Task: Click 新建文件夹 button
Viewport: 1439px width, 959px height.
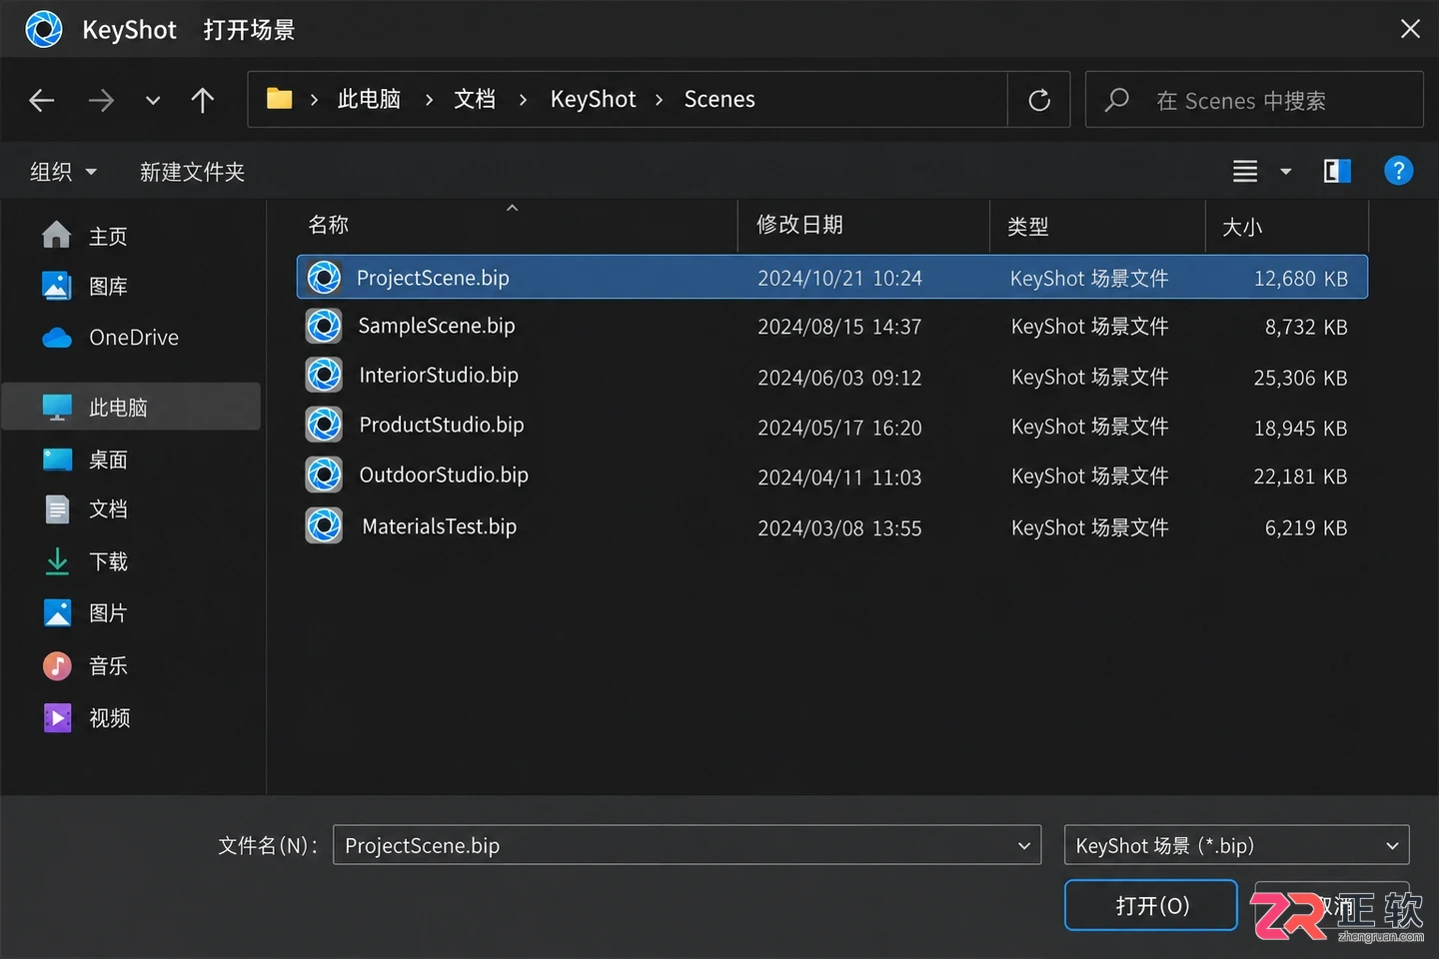Action: tap(192, 172)
